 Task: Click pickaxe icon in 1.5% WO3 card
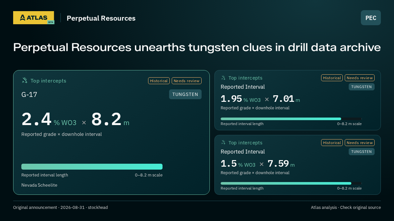[223, 142]
